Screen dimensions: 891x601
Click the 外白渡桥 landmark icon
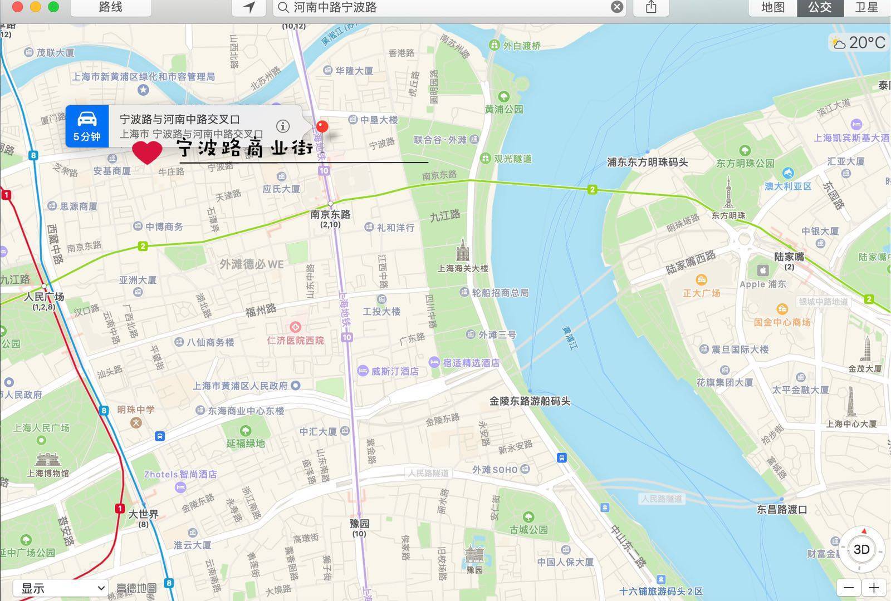pos(494,45)
